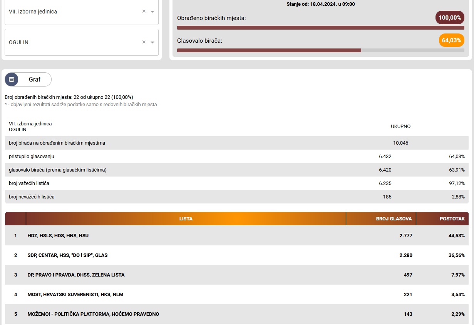Click the table grid icon beside Graf
474x325 pixels.
tap(12, 79)
